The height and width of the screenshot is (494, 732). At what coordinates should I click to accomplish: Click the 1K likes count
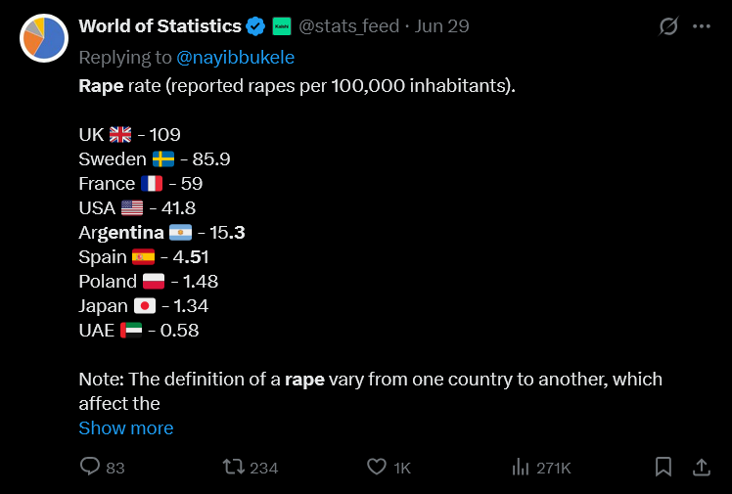click(402, 468)
